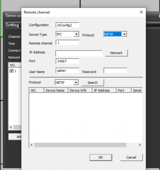The height and width of the screenshot is (170, 160).
Task: Click into the Remote channel number field
Action: point(68,43)
